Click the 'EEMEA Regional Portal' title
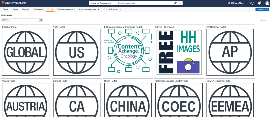Viewport: 270px width, 117px height. pyautogui.click(x=218, y=81)
